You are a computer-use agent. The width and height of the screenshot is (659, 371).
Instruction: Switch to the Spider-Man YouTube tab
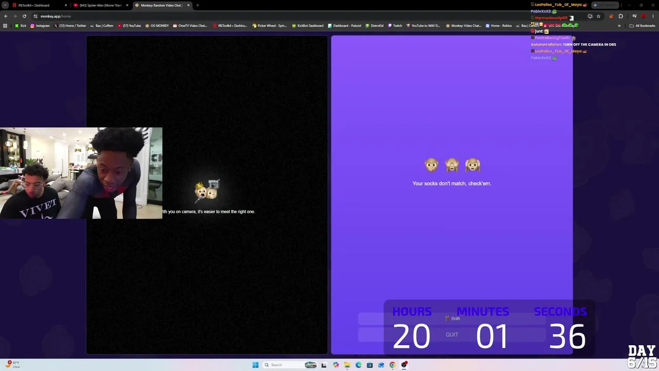pyautogui.click(x=101, y=5)
